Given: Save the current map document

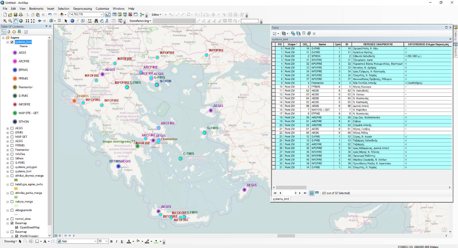Looking at the screenshot, I should (15, 15).
